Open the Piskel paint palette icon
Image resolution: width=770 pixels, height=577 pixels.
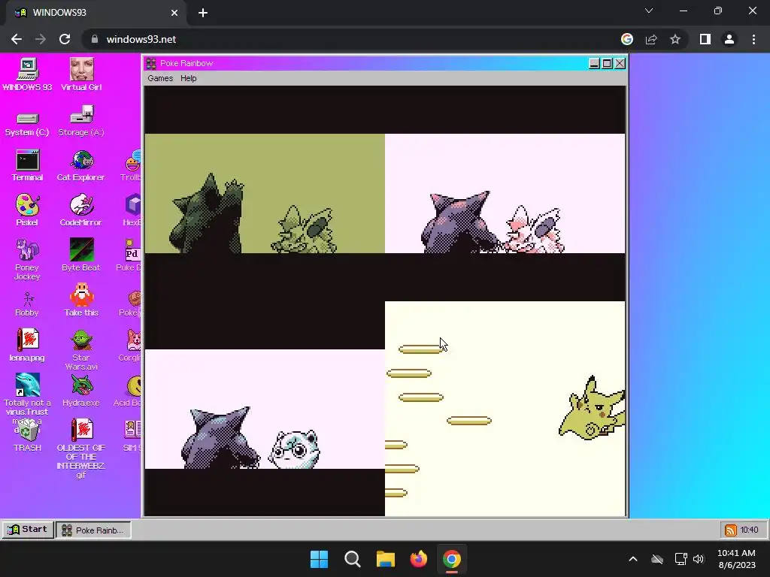point(28,210)
